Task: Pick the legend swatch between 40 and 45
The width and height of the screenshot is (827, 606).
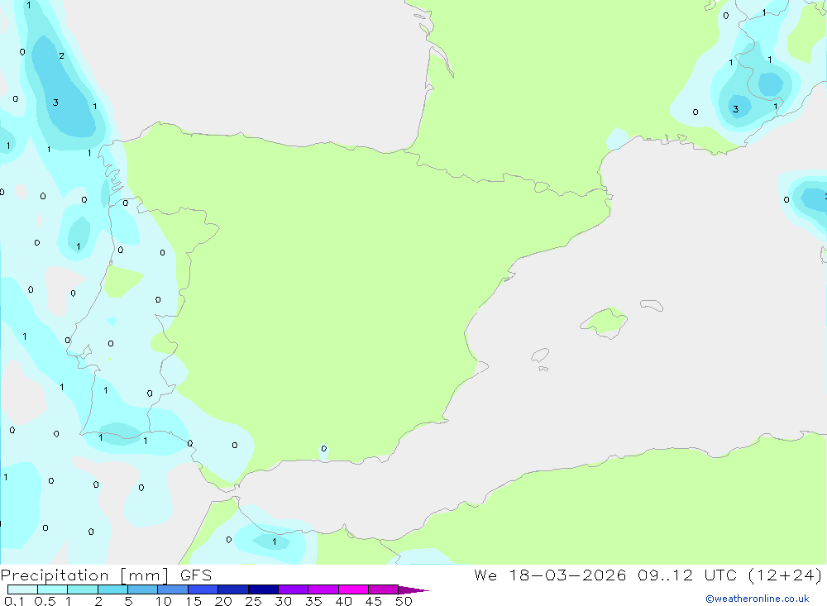Action: click(353, 589)
